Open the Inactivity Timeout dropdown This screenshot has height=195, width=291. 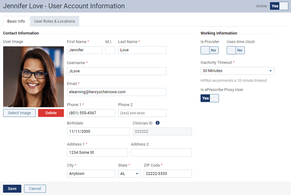coord(237,71)
